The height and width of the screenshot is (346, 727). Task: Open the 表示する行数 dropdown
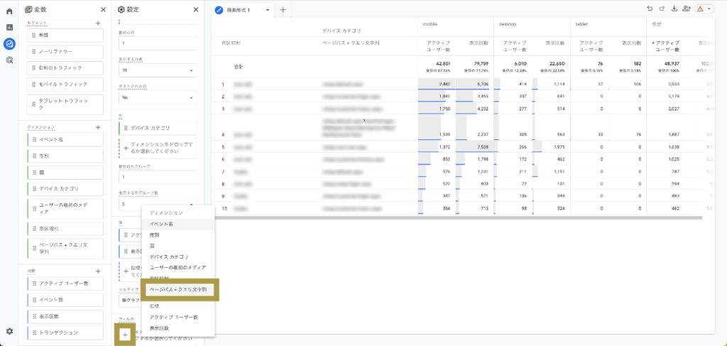pos(158,70)
